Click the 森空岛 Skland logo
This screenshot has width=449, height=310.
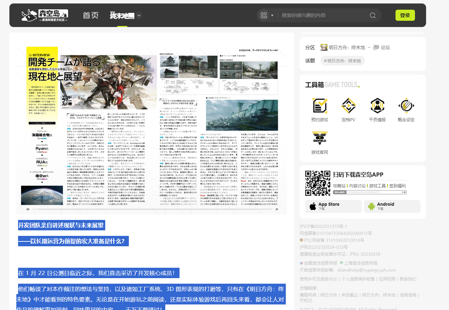coord(45,15)
